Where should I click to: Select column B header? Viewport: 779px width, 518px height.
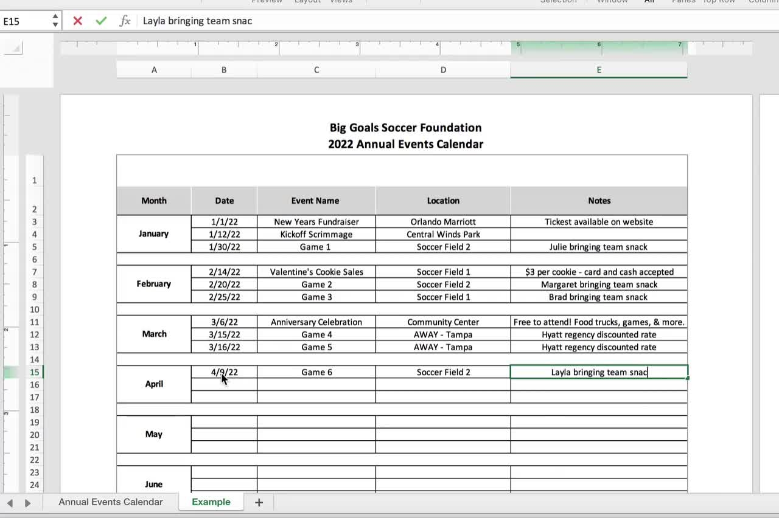click(224, 70)
